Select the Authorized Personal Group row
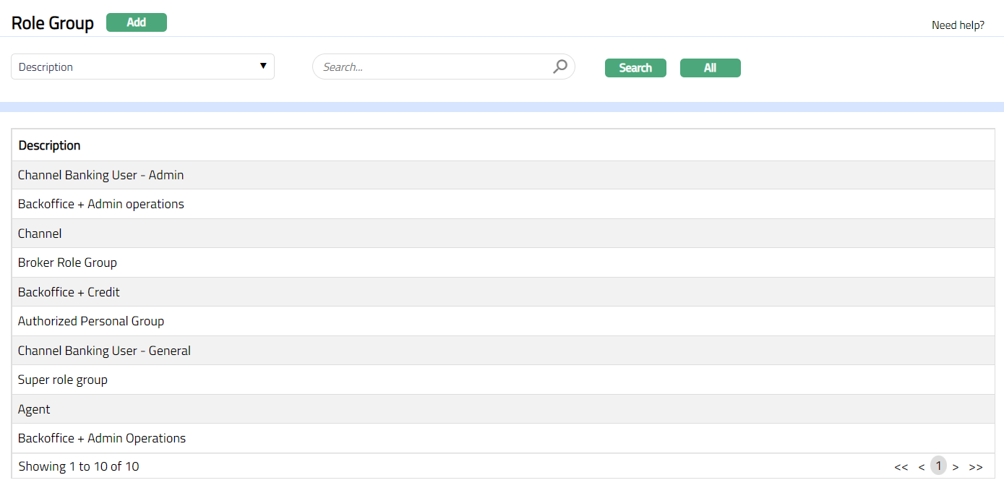Screen dimensions: 1004x488 click(91, 321)
